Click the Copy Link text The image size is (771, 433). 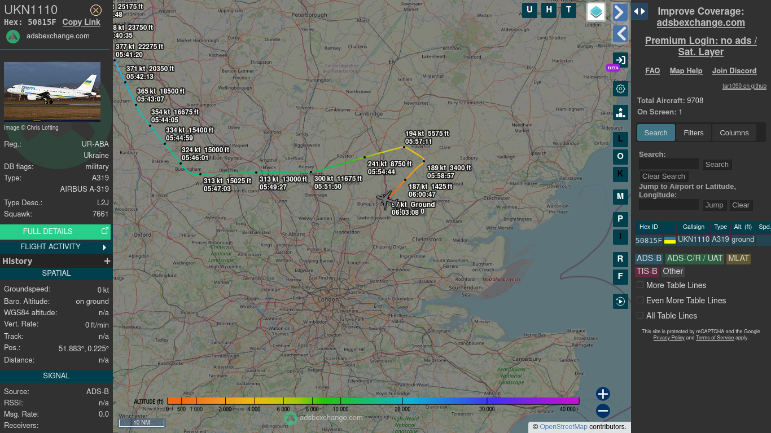tap(81, 22)
